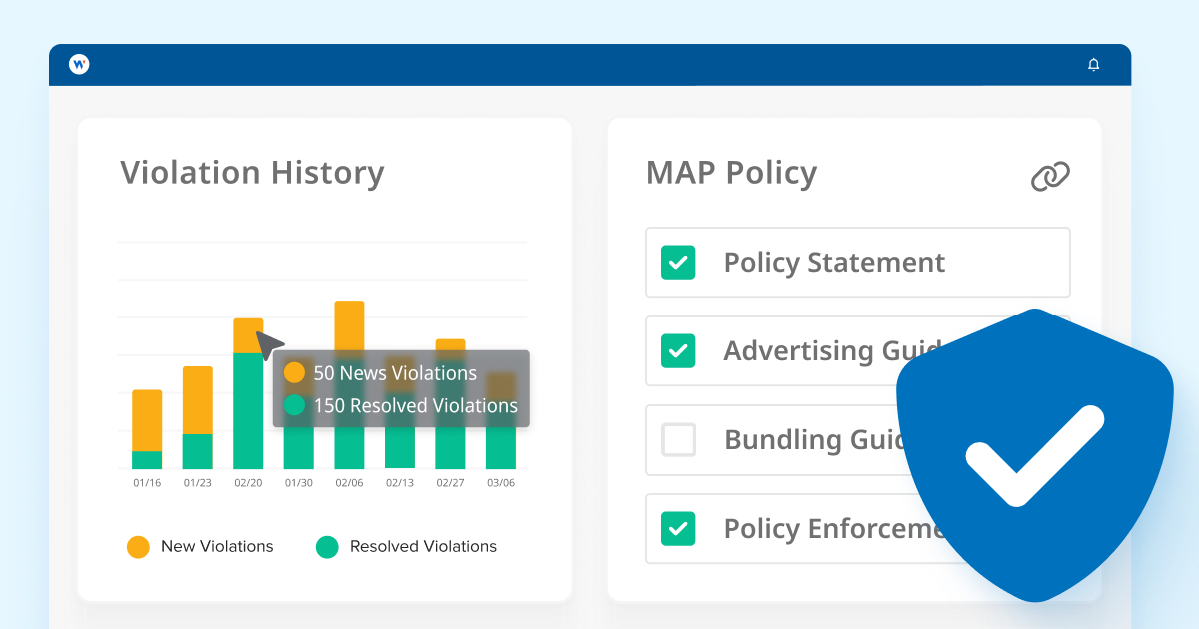
Task: Uncheck the Policy Statement checkbox
Action: (678, 263)
